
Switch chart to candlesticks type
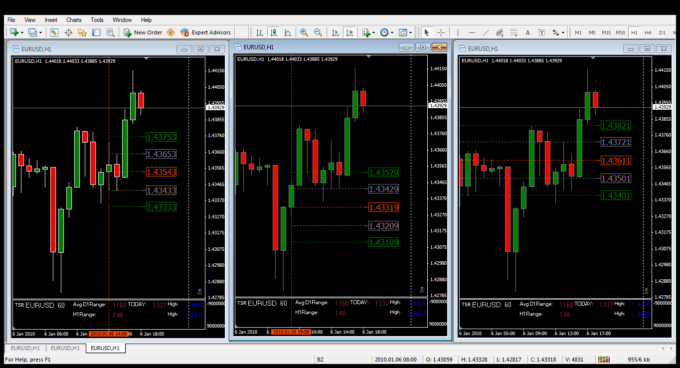click(273, 32)
